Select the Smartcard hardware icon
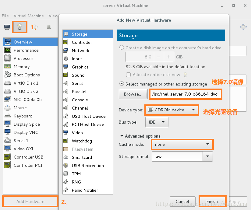Screen dimensions: 251x210 coord(66,157)
